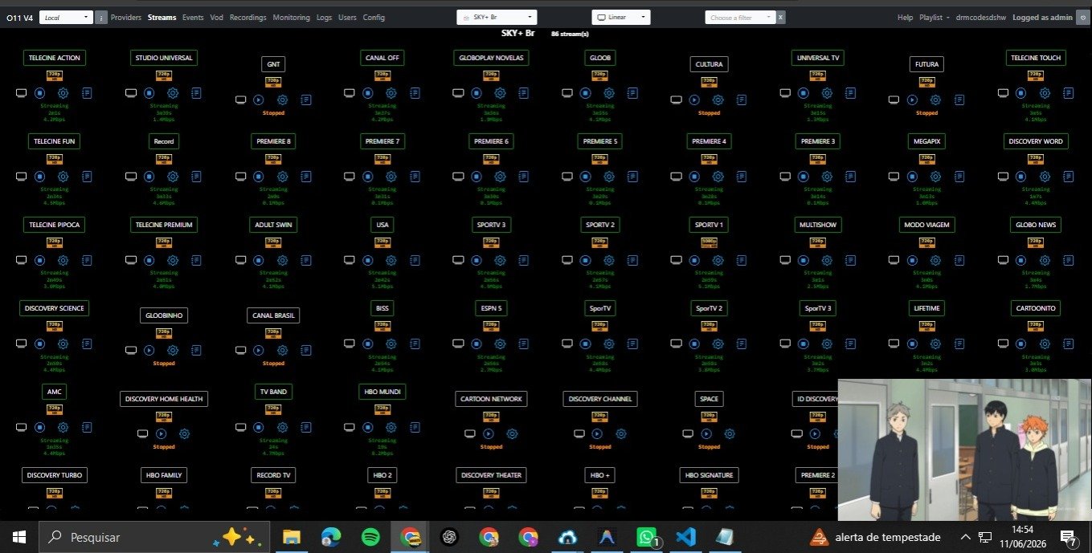Open the Linear type dropdown
Screen dimensions: 1092x553
click(x=621, y=17)
